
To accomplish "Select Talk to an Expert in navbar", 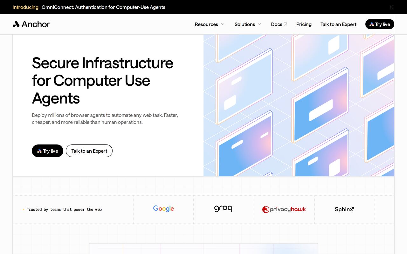I will [338, 24].
